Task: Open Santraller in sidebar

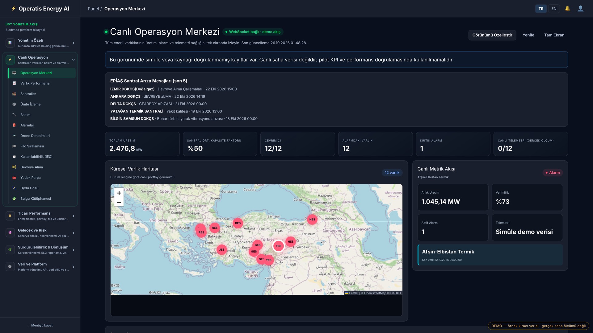Action: tap(42, 94)
